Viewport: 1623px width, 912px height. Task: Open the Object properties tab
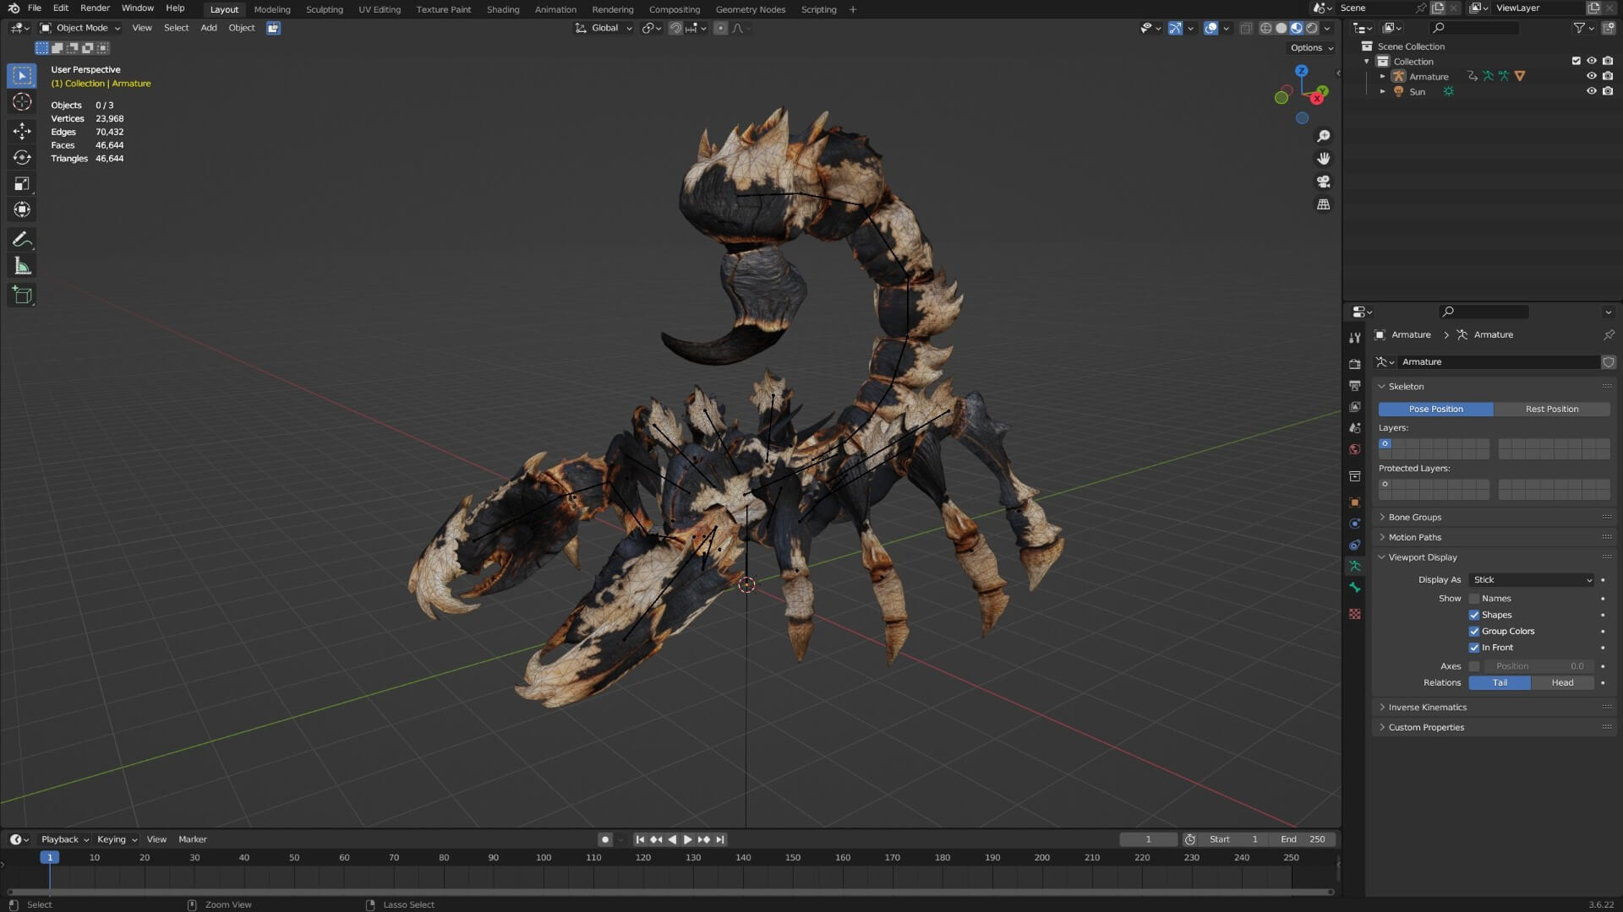coord(1355,502)
